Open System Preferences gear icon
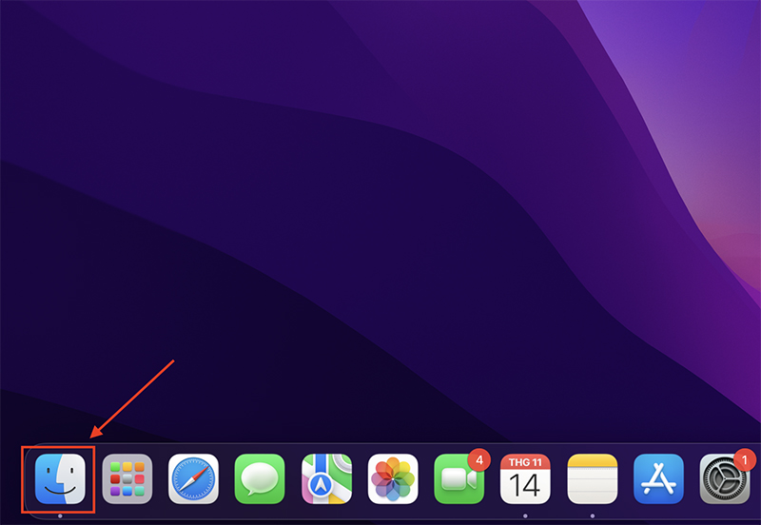Image resolution: width=761 pixels, height=525 pixels. click(725, 479)
